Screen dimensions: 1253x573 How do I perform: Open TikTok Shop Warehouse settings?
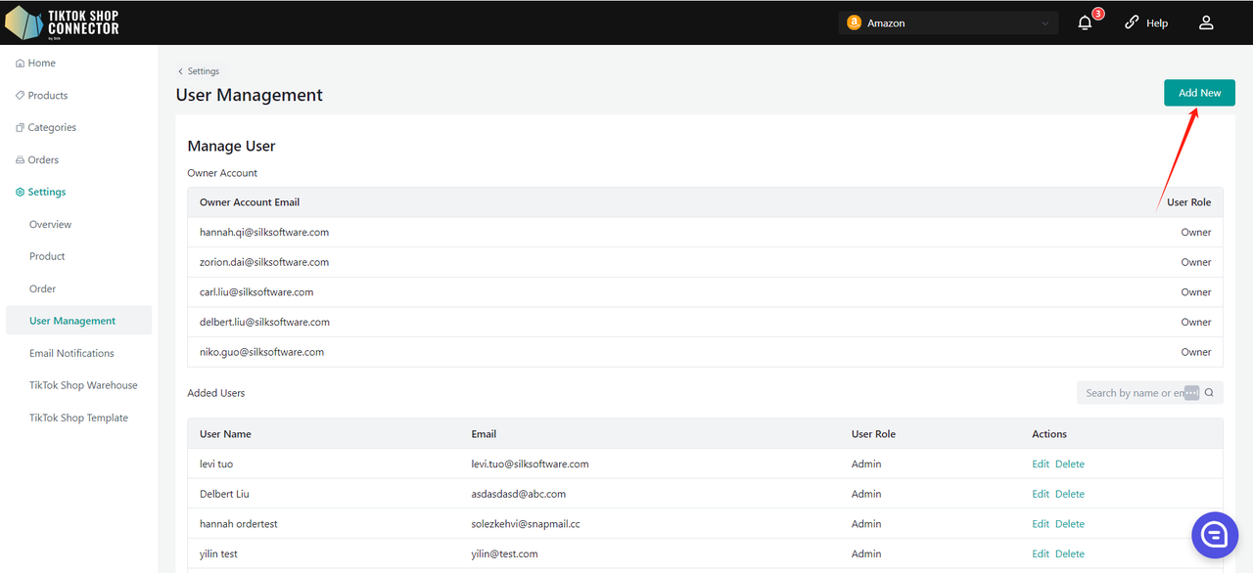click(83, 385)
